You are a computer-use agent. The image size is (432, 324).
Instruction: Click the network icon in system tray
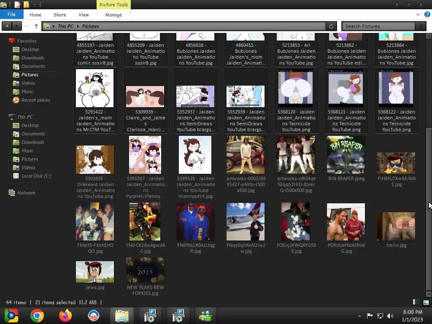pyautogui.click(x=380, y=316)
